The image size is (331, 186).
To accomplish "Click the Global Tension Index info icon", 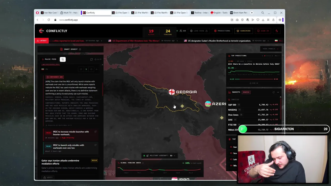I will pyautogui.click(x=143, y=163).
